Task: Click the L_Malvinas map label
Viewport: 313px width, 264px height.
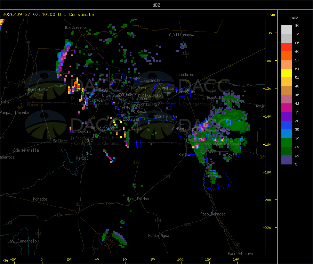Action: pyautogui.click(x=137, y=129)
